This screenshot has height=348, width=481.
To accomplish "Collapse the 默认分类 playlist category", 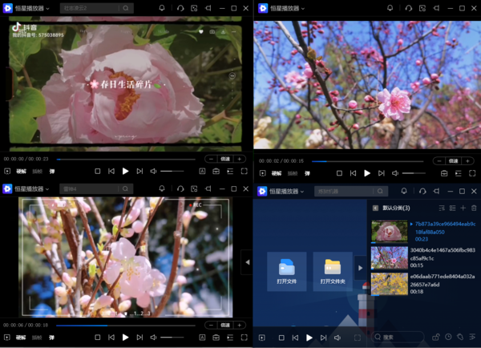I will click(x=375, y=208).
